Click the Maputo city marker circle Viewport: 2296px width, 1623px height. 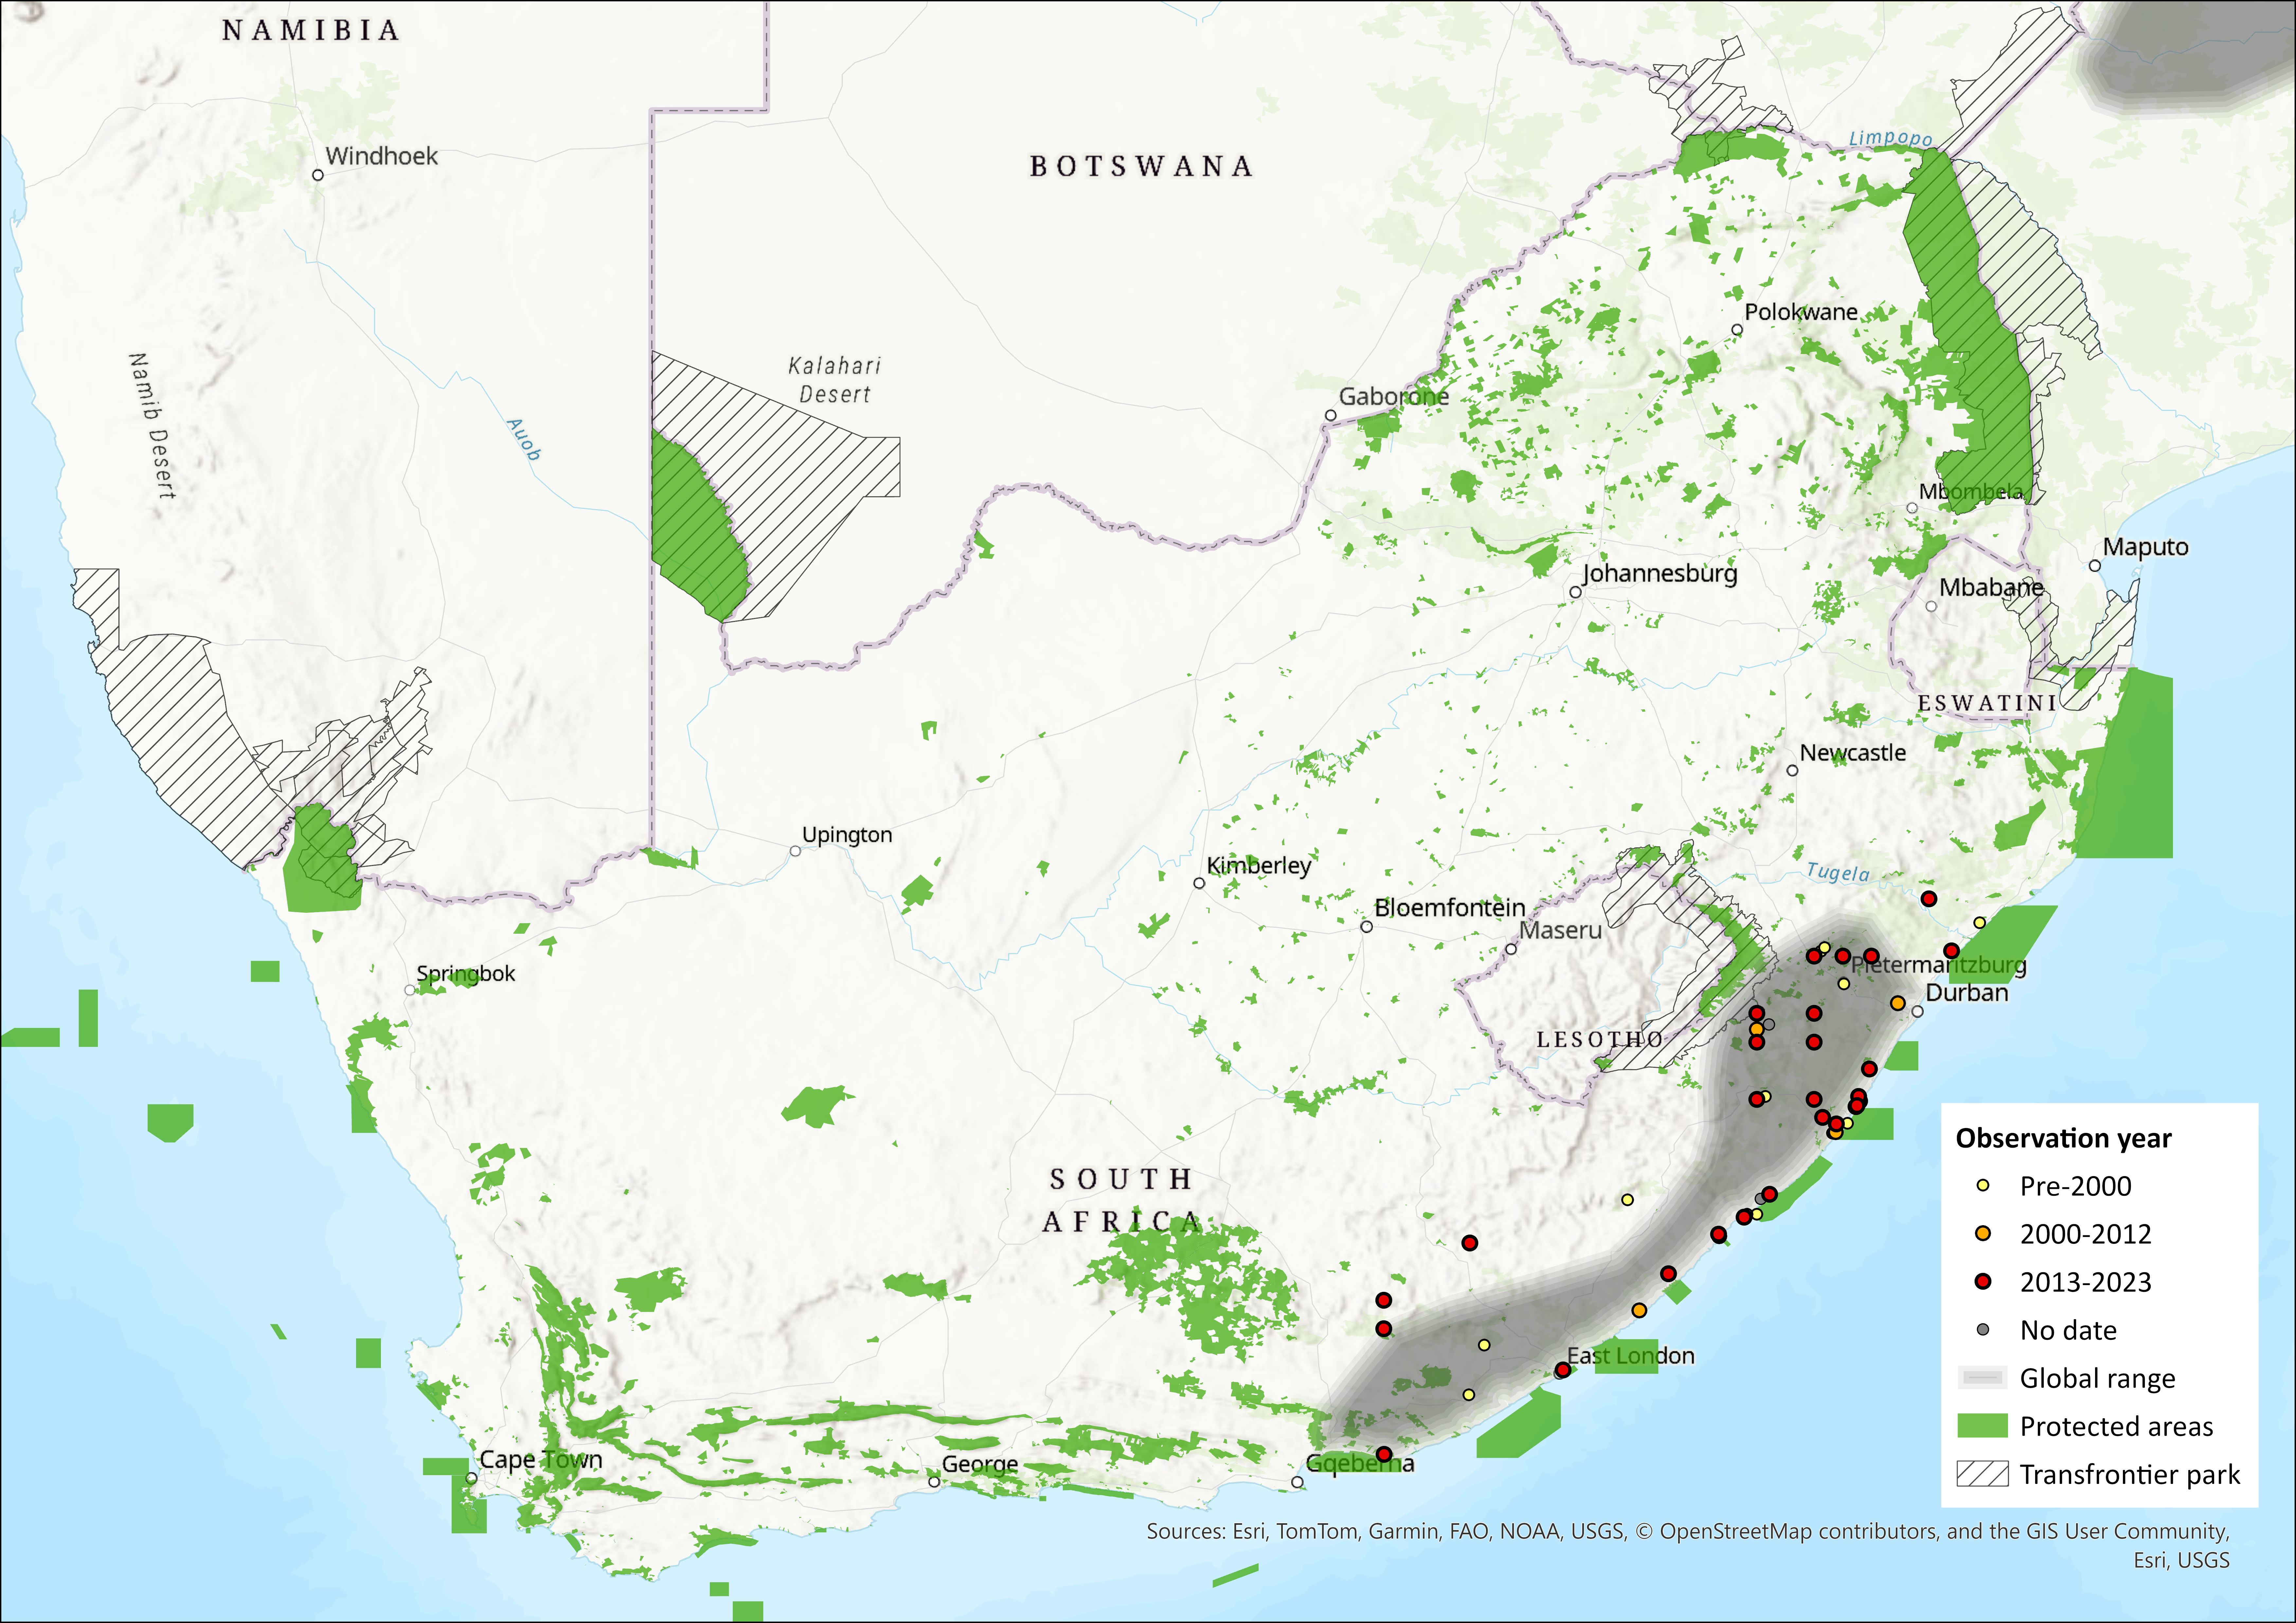pos(2095,566)
